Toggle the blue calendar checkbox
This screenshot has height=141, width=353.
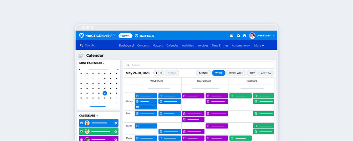tap(81, 123)
